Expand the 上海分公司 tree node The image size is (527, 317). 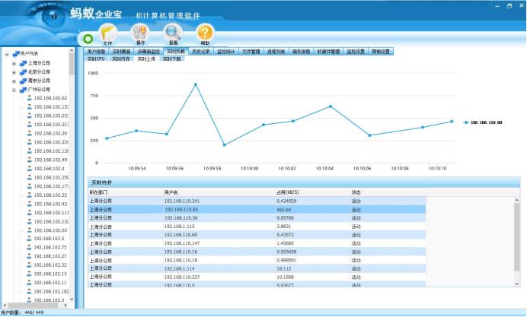(x=14, y=63)
